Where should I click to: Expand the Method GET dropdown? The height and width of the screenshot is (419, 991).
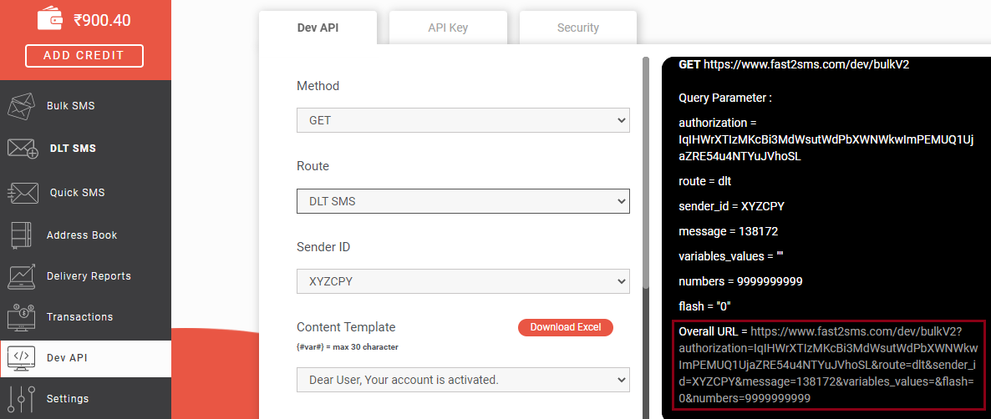463,120
